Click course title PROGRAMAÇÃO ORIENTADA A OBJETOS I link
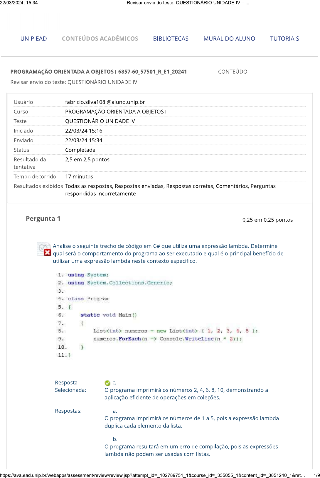 [98, 72]
